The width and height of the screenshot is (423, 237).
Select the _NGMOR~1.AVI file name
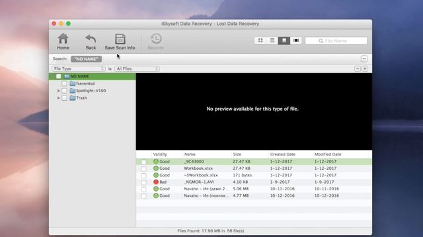click(x=199, y=182)
